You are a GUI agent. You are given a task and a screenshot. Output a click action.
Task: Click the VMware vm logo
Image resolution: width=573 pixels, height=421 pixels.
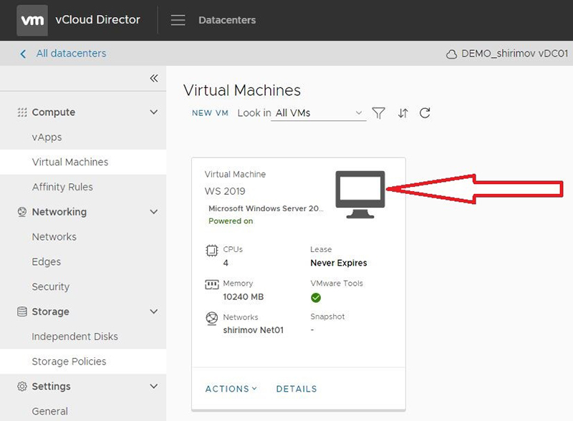pyautogui.click(x=32, y=20)
